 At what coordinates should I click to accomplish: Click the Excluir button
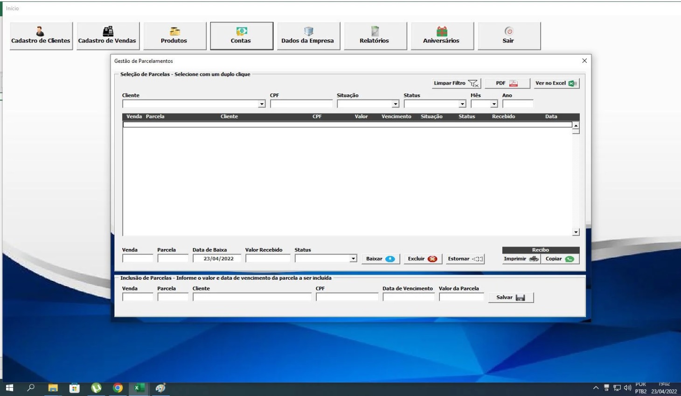click(x=422, y=259)
